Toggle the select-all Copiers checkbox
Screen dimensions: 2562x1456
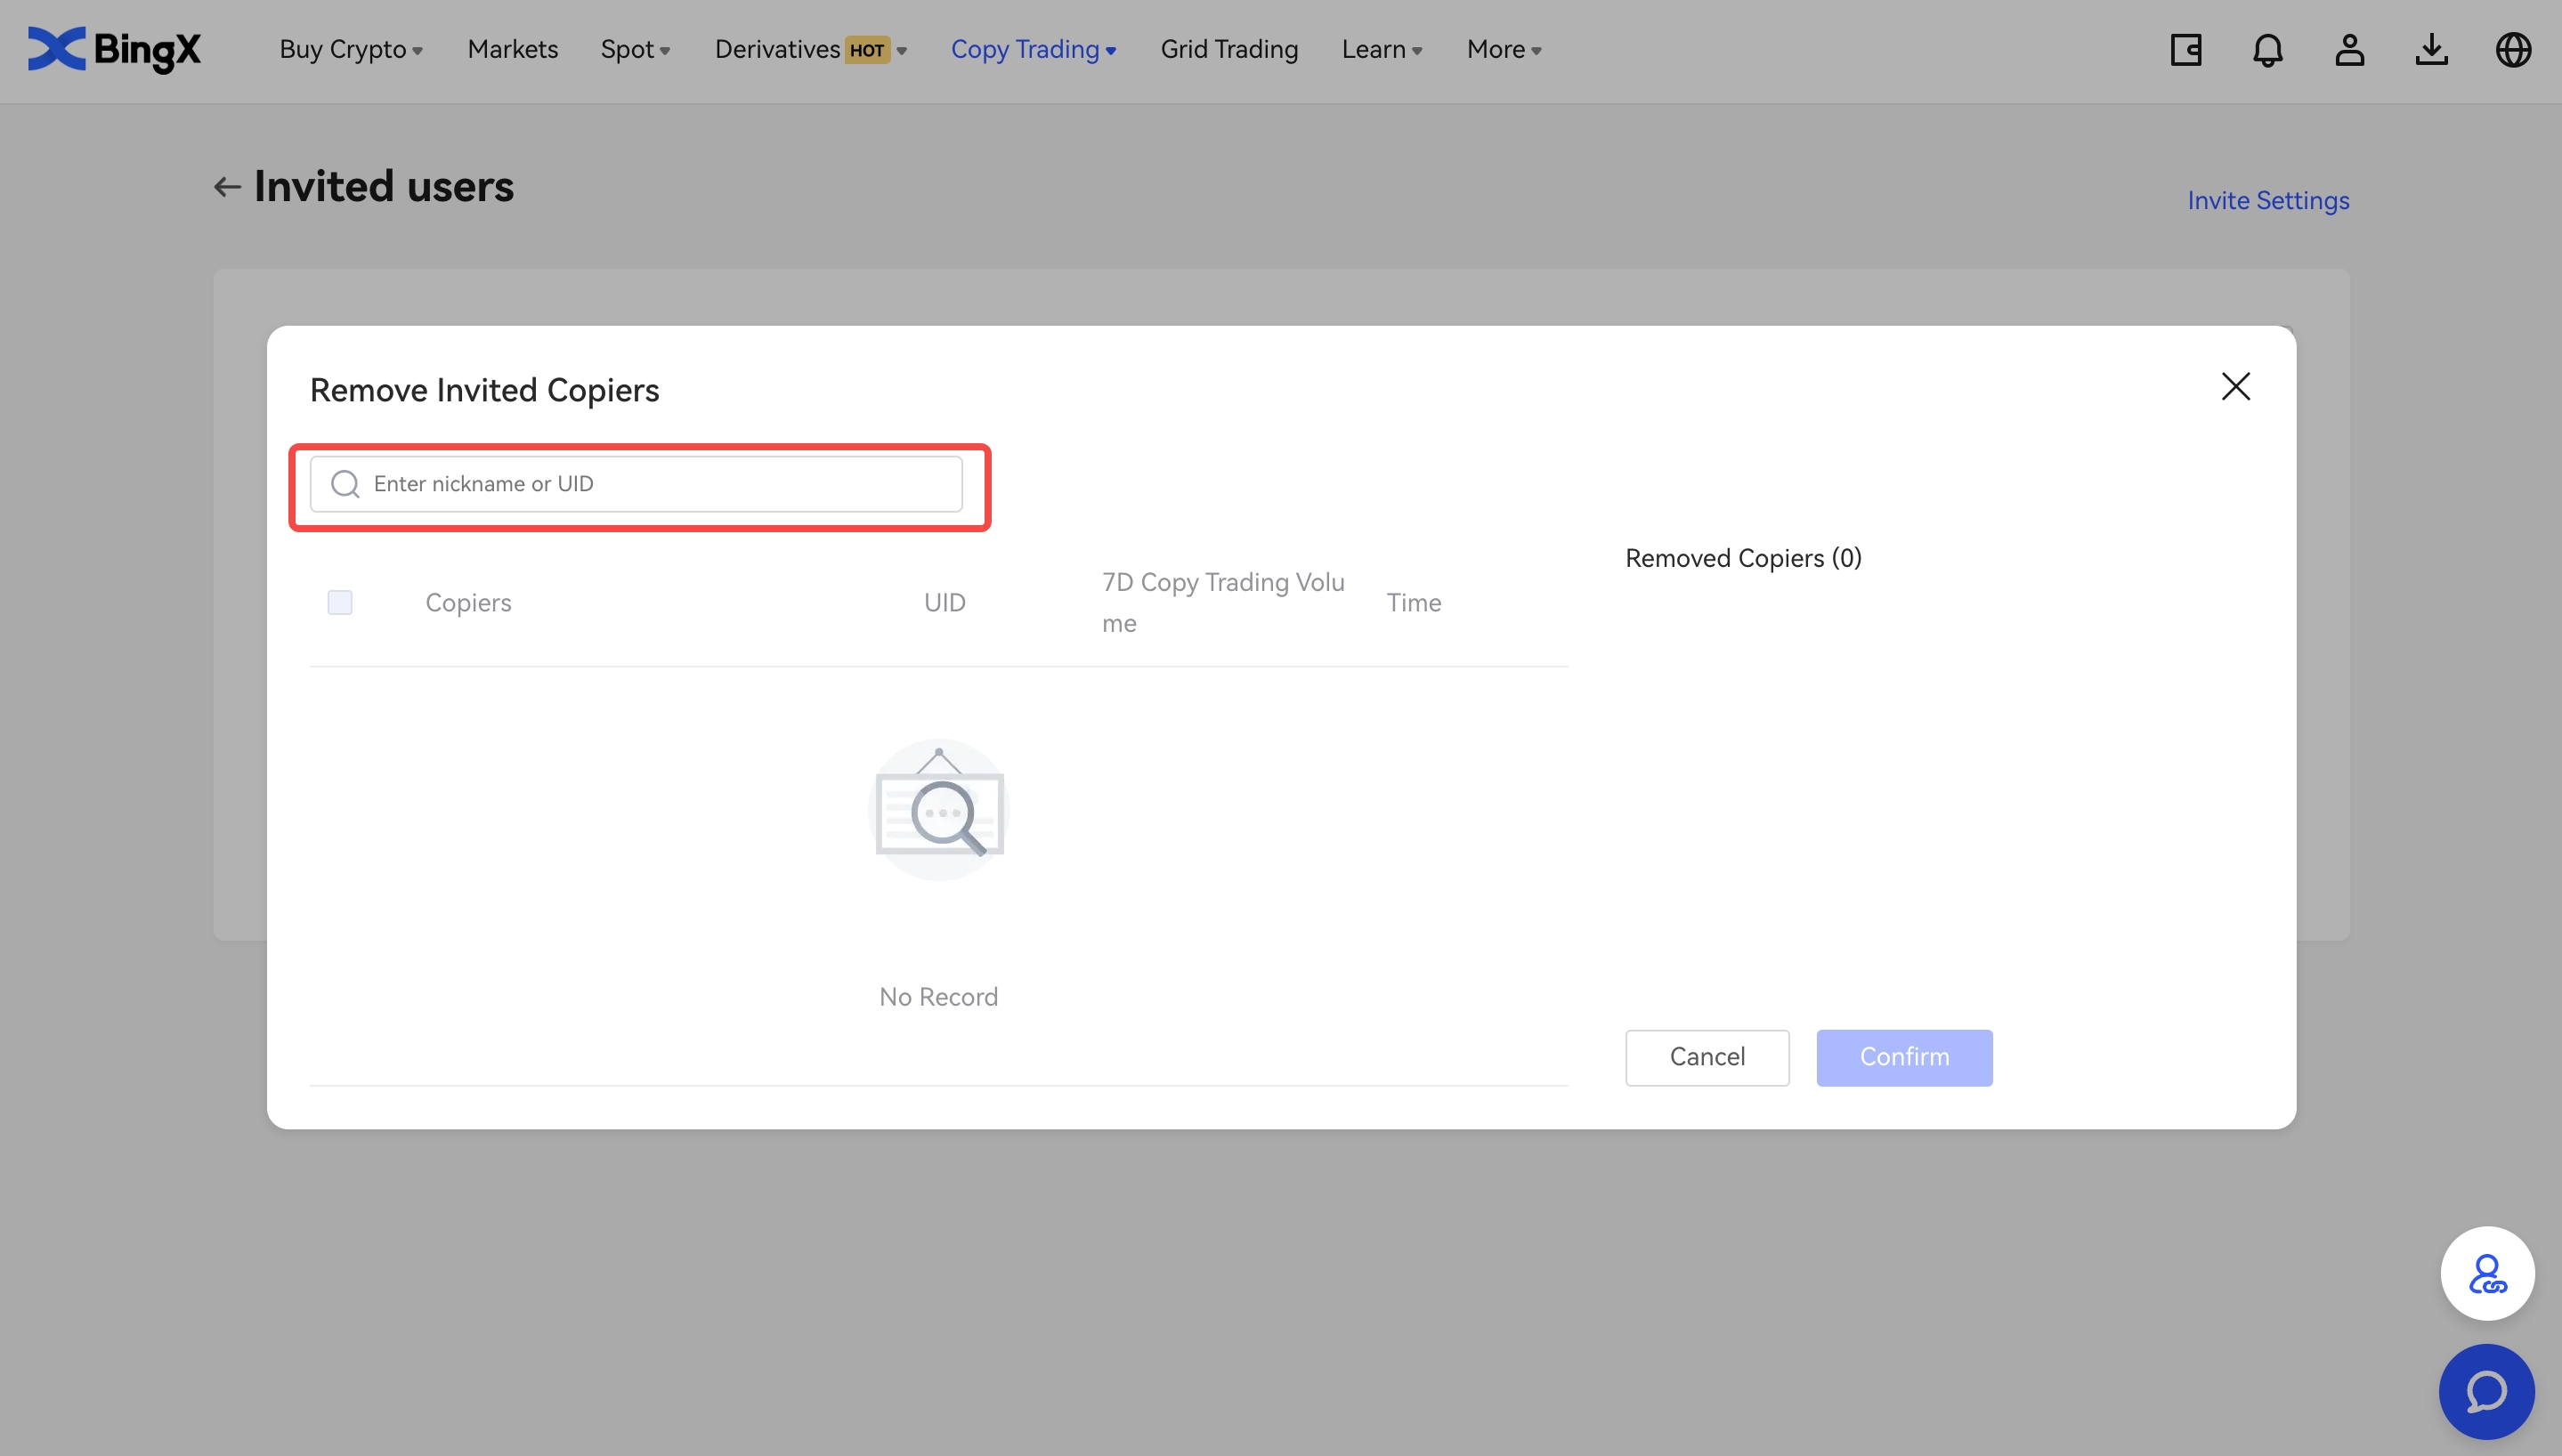pos(340,602)
